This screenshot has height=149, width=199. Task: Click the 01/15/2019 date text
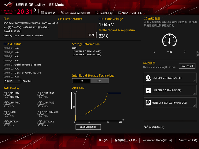click(x=10, y=11)
